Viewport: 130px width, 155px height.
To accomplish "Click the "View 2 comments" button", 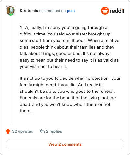I will 65,144.
